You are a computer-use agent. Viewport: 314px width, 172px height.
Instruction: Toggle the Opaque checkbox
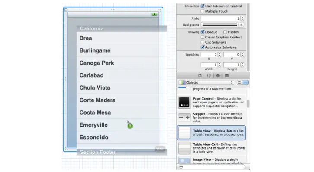pyautogui.click(x=202, y=32)
